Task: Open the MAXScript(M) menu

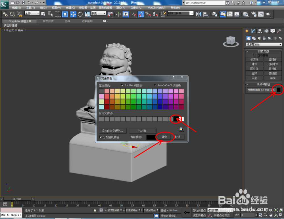Action: (x=156, y=8)
